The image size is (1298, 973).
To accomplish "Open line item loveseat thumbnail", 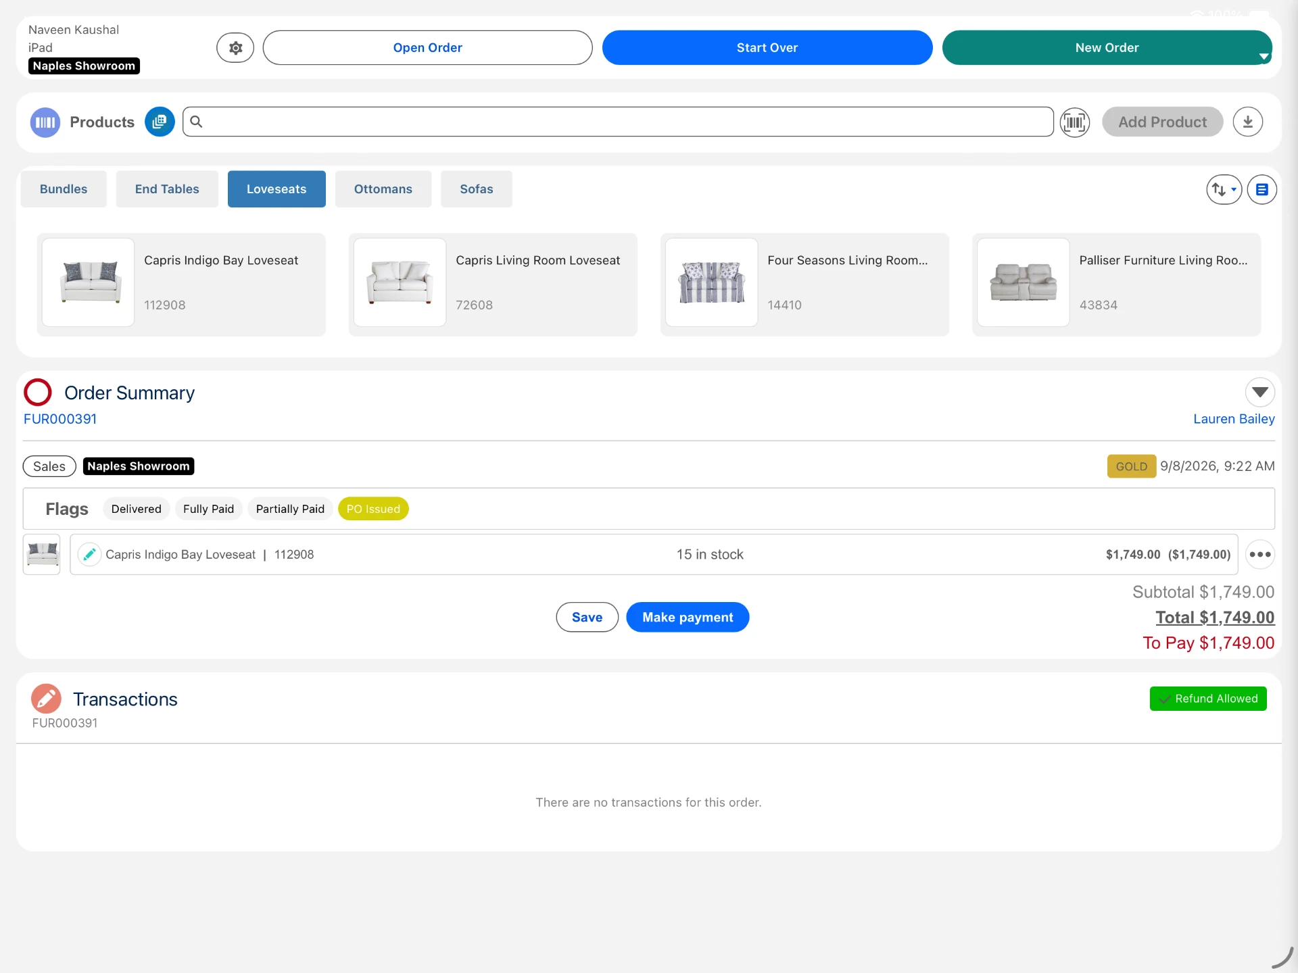I will pyautogui.click(x=42, y=555).
